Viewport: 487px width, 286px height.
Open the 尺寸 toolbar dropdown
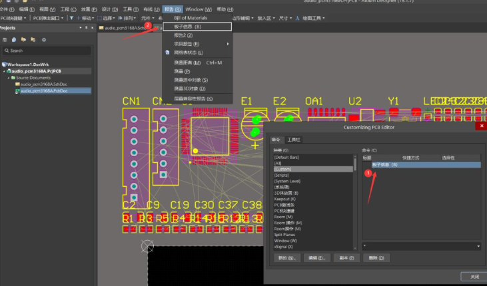point(285,19)
